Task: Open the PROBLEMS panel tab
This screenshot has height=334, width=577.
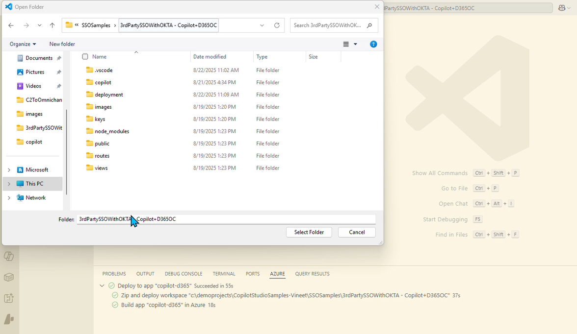Action: pos(114,274)
